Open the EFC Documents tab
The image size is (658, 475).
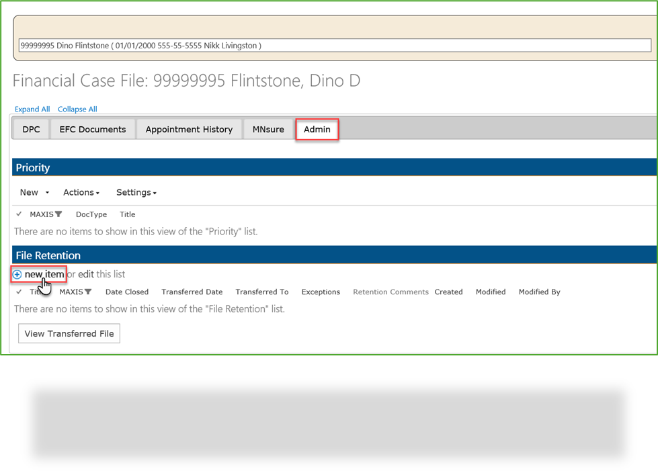[x=92, y=129]
